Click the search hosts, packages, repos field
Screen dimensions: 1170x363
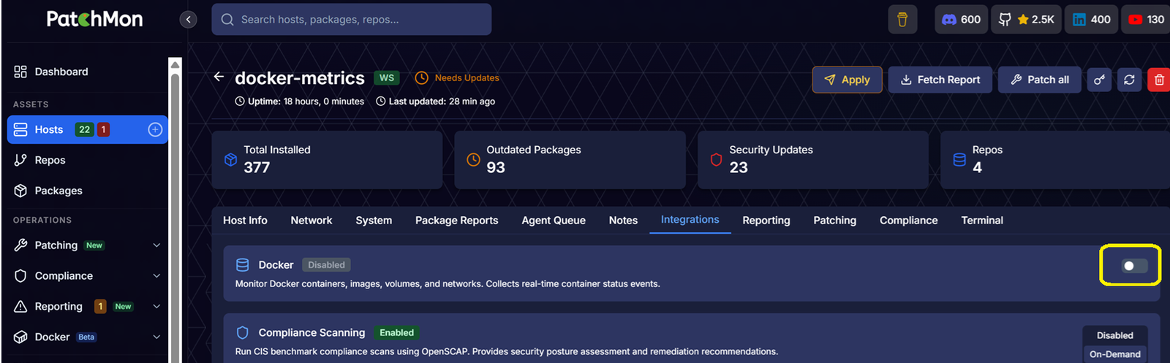(x=352, y=20)
